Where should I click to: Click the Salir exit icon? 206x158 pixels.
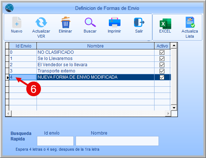tap(139, 22)
